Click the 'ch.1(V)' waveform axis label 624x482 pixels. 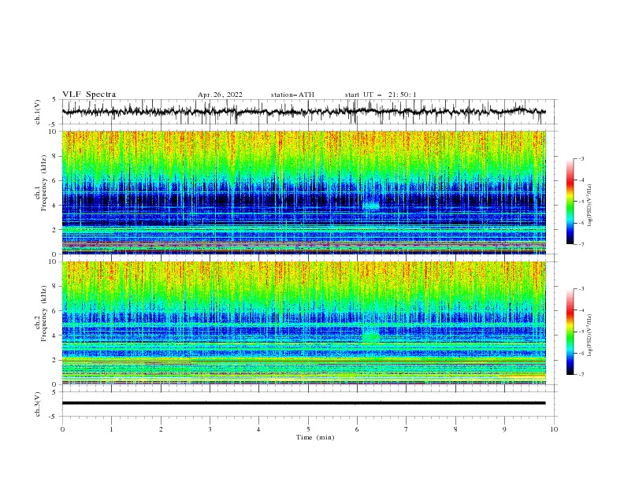tap(38, 112)
